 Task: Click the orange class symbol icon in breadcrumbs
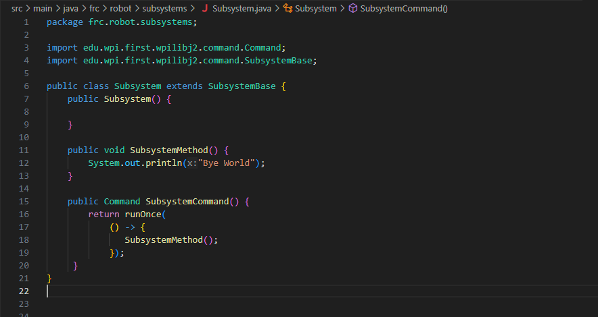[x=288, y=8]
